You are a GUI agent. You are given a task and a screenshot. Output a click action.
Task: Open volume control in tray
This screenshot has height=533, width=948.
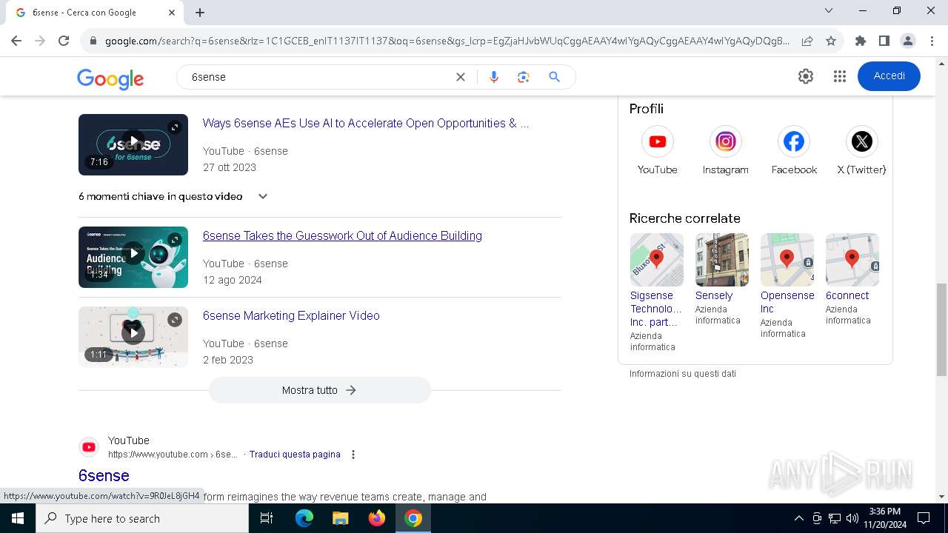(852, 518)
